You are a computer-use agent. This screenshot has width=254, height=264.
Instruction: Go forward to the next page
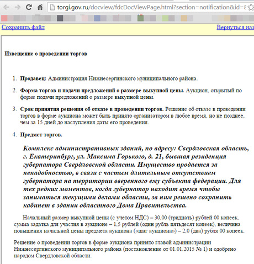point(18,7)
